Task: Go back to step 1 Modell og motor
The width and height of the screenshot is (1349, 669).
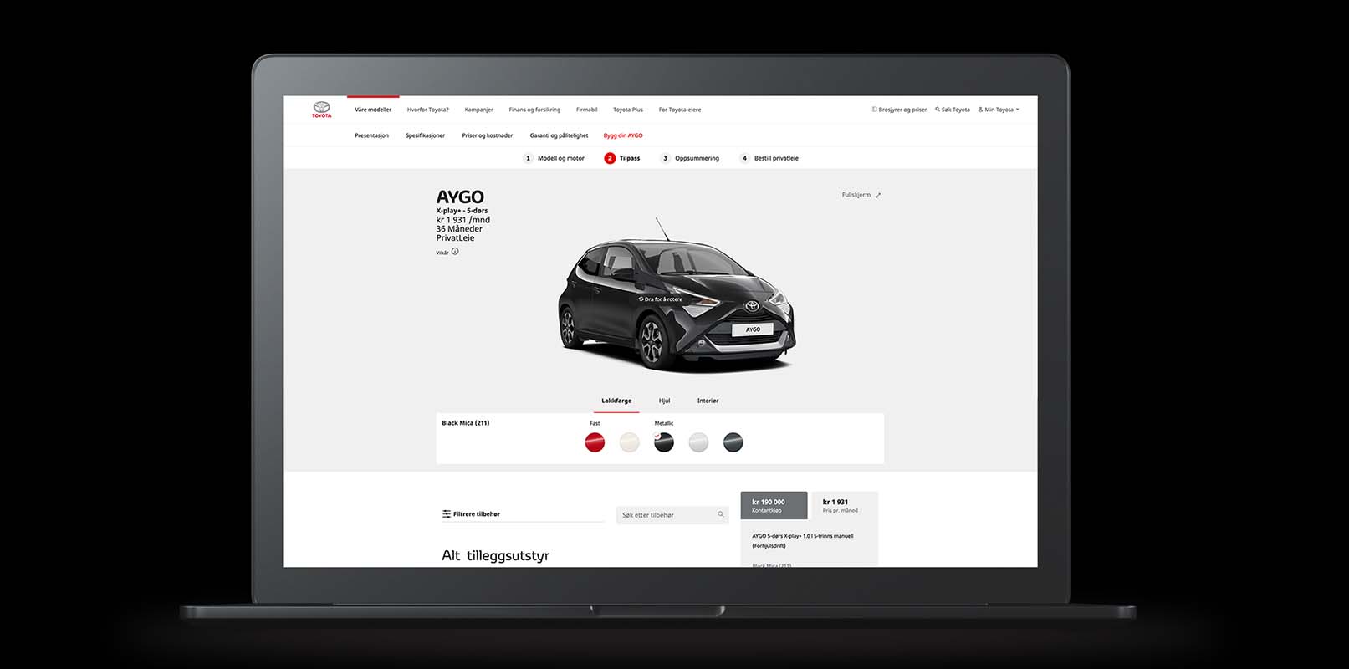Action: click(x=554, y=158)
